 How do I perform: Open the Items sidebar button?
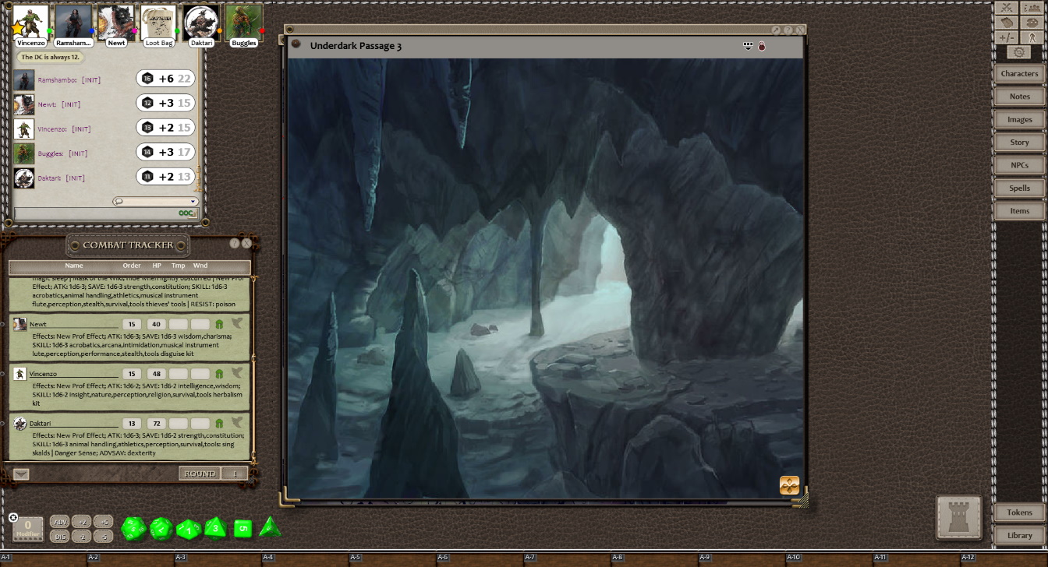pos(1019,211)
